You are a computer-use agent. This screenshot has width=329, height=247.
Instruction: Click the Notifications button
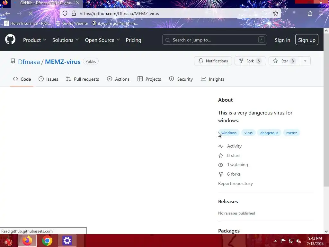pyautogui.click(x=213, y=61)
